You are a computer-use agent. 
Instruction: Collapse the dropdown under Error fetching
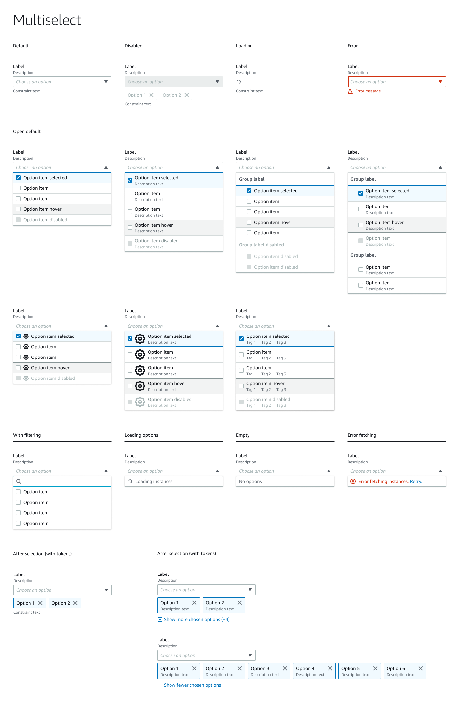[x=397, y=471]
